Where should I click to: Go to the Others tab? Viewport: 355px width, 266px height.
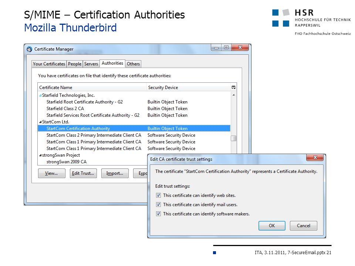133,64
